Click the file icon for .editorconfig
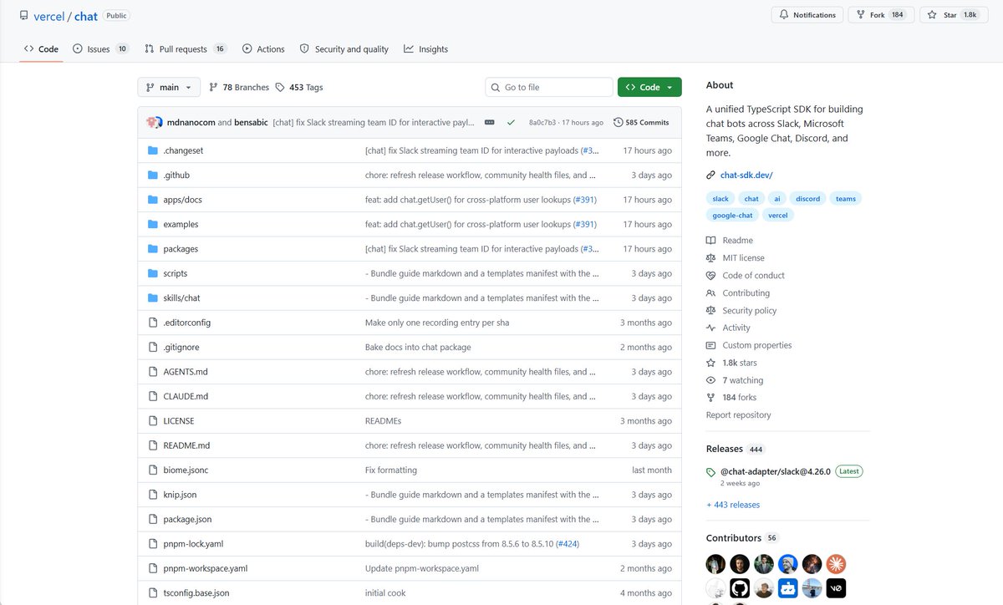 pyautogui.click(x=153, y=323)
